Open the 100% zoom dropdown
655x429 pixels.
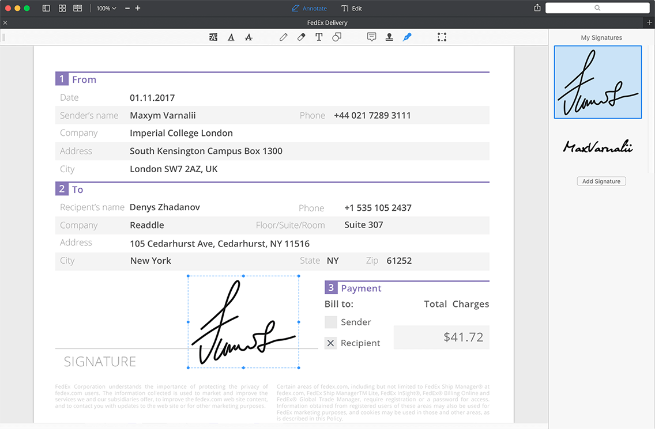tap(106, 8)
